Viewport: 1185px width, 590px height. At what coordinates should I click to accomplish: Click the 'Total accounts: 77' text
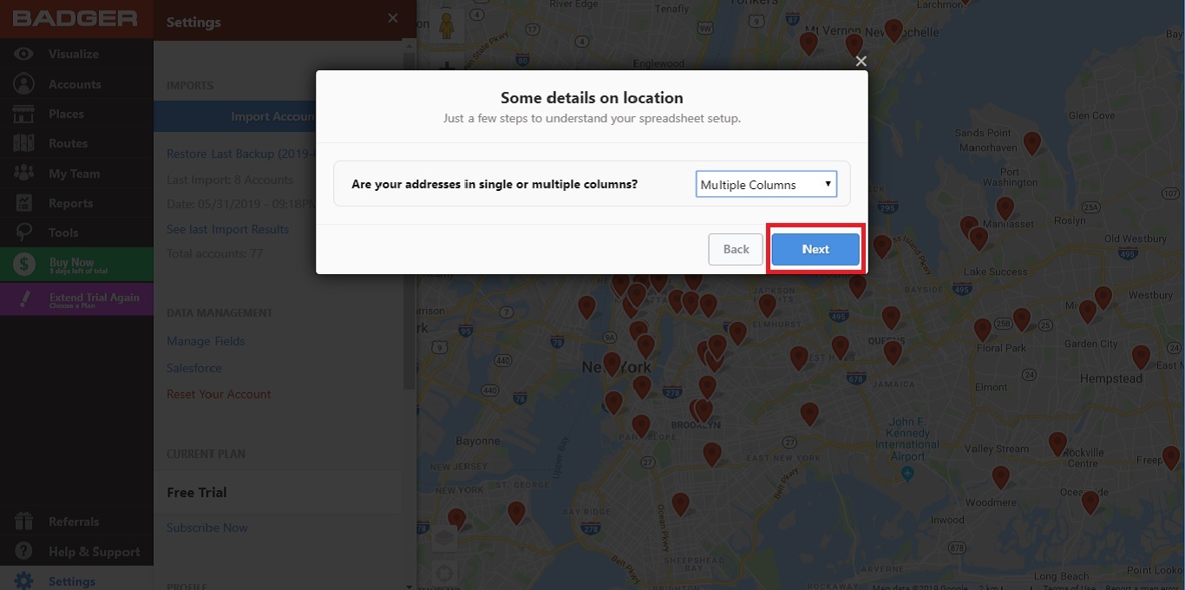[x=214, y=253]
